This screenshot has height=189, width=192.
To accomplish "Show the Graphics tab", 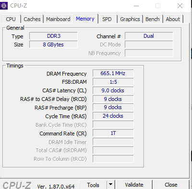I will (x=130, y=19).
